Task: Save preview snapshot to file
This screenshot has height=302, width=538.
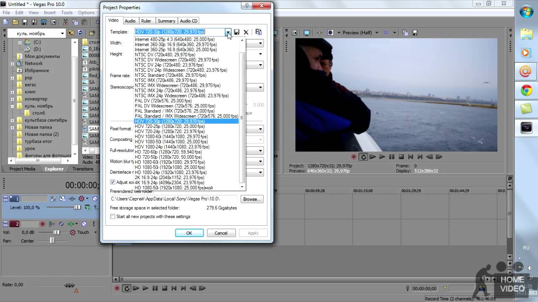Action: click(x=415, y=33)
